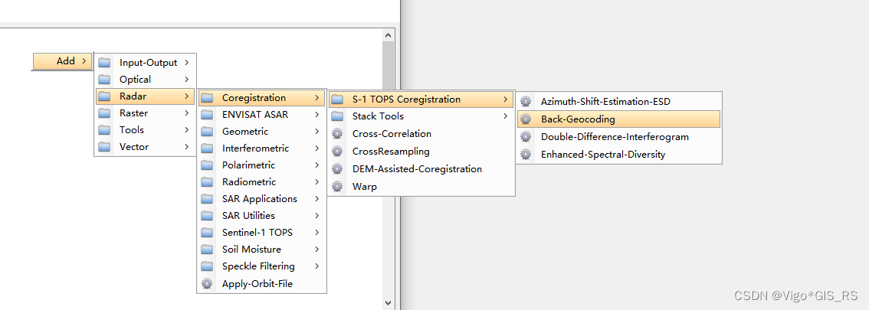Open the Radiometric submenu
Image resolution: width=869 pixels, height=310 pixels.
[261, 182]
